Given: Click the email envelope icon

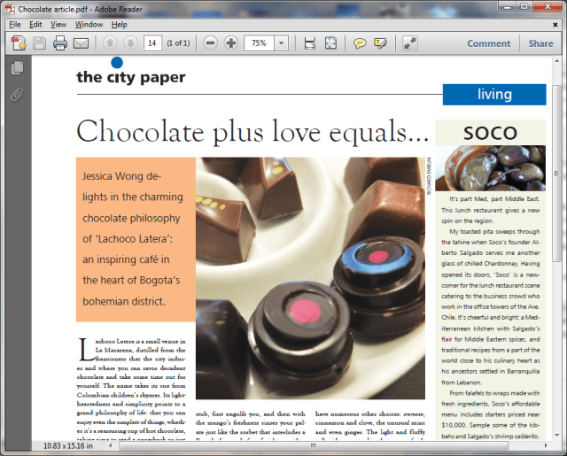Looking at the screenshot, I should [x=81, y=43].
